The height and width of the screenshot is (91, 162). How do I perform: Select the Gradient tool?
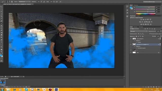2,33
